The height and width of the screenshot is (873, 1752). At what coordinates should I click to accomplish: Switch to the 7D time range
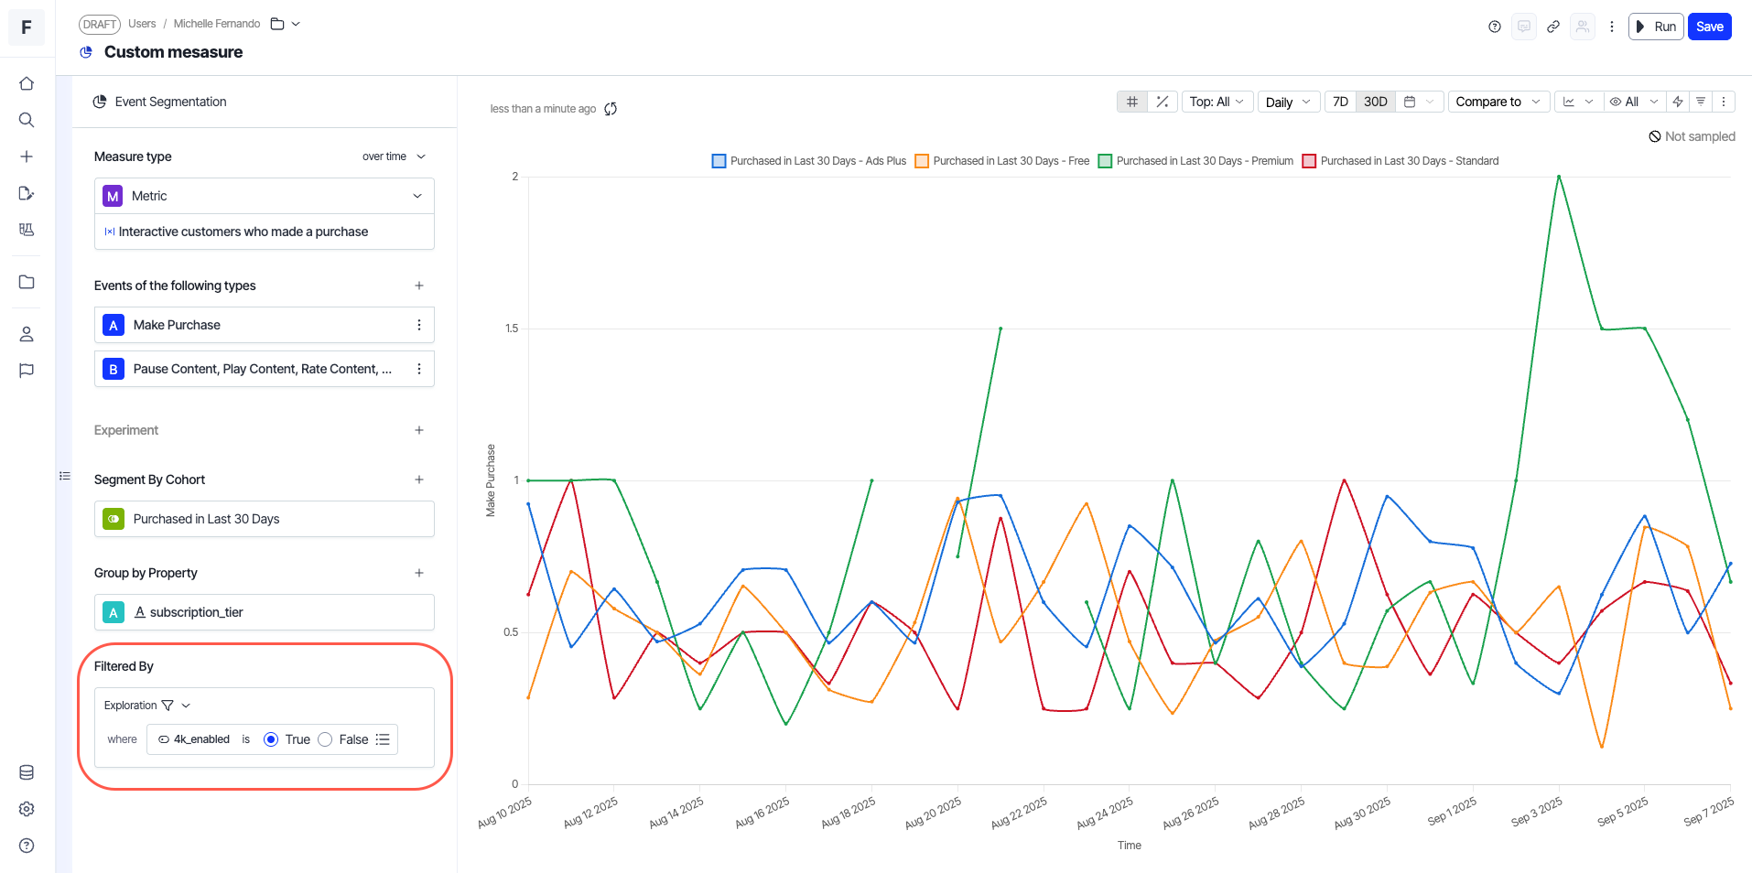(x=1340, y=102)
